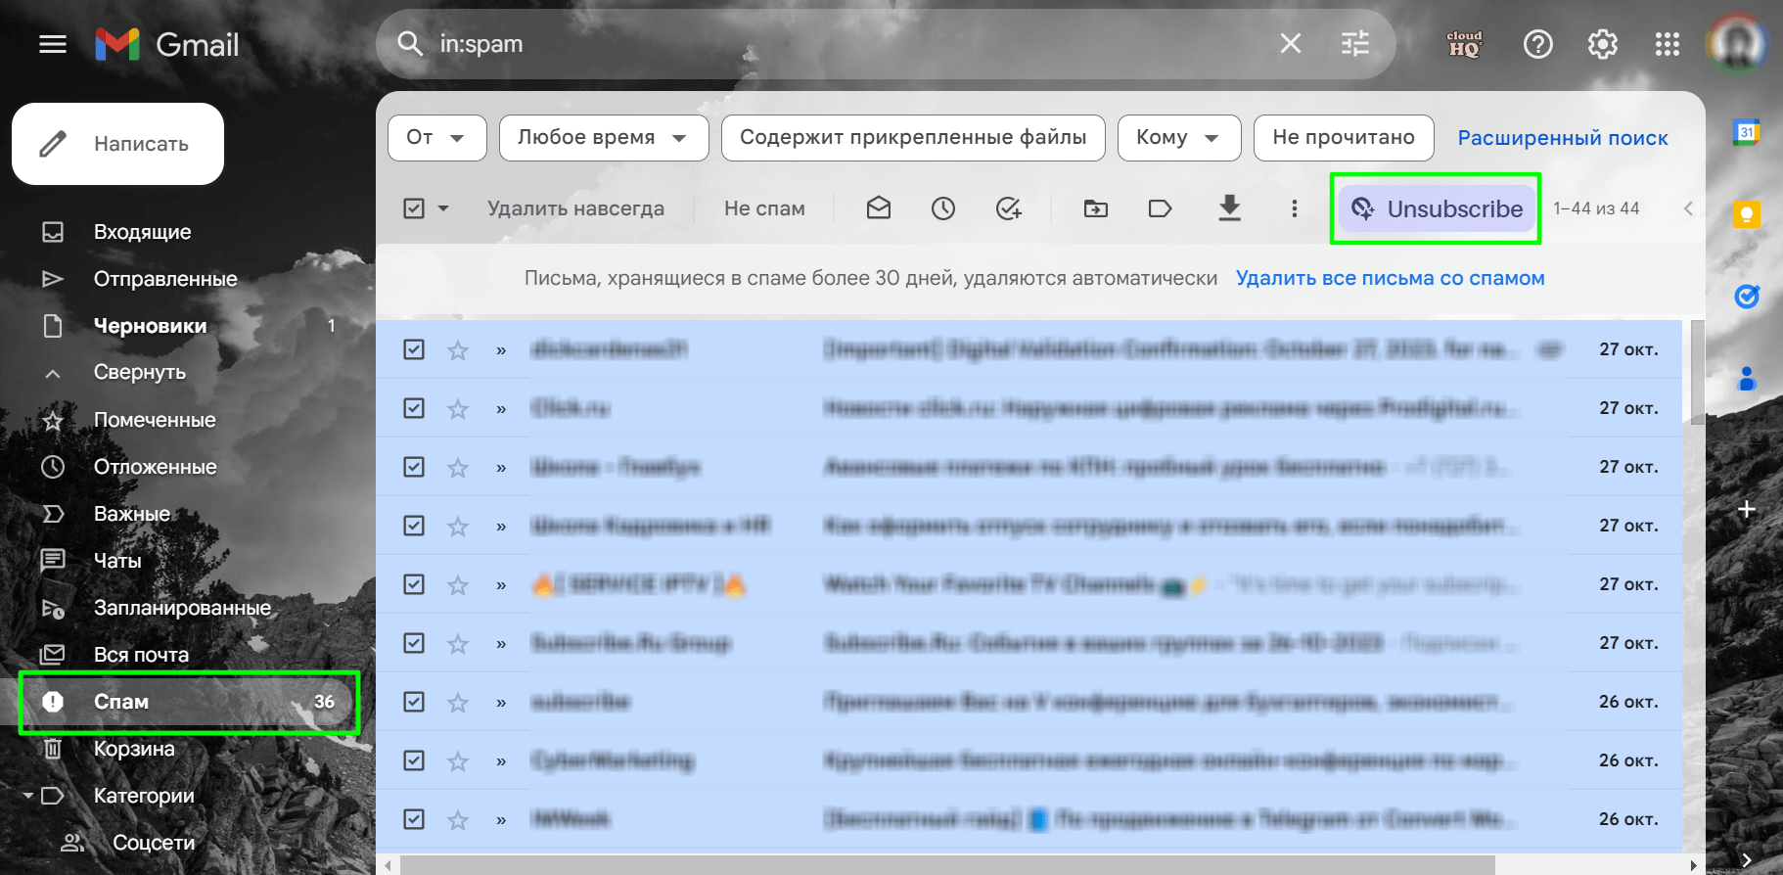Screen dimensions: 1783x875
Task: Go to the Корзина folder
Action: (x=134, y=749)
